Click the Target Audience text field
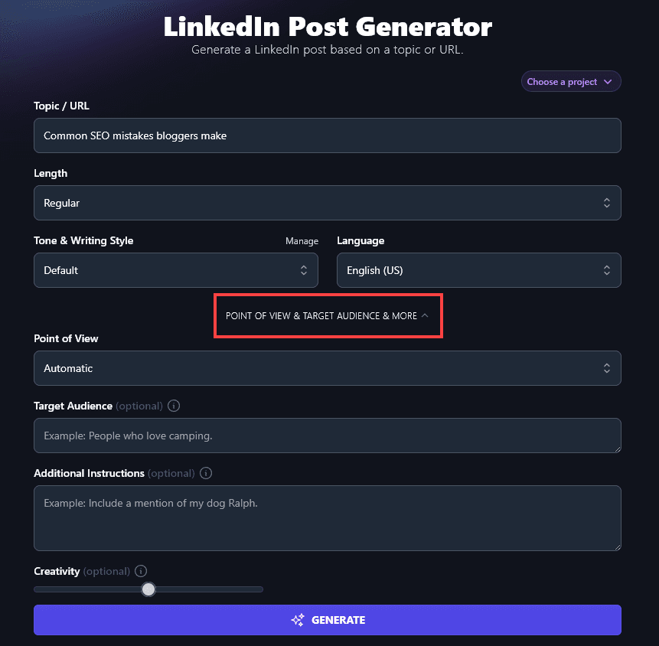Image resolution: width=659 pixels, height=646 pixels. [x=328, y=434]
